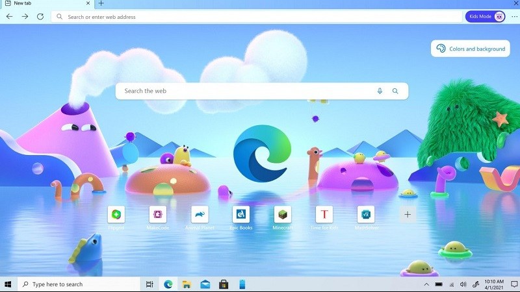The width and height of the screenshot is (520, 292).
Task: Expand the hidden system tray icons chevron
Action: tap(426, 284)
